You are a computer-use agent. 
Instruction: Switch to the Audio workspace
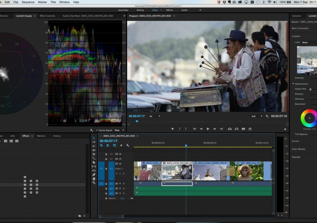(185, 10)
